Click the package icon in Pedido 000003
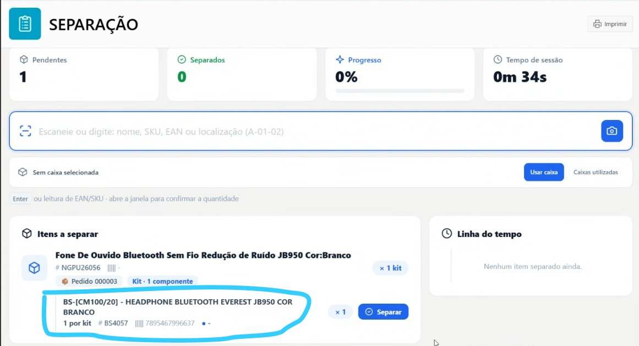The width and height of the screenshot is (639, 346). tap(65, 281)
